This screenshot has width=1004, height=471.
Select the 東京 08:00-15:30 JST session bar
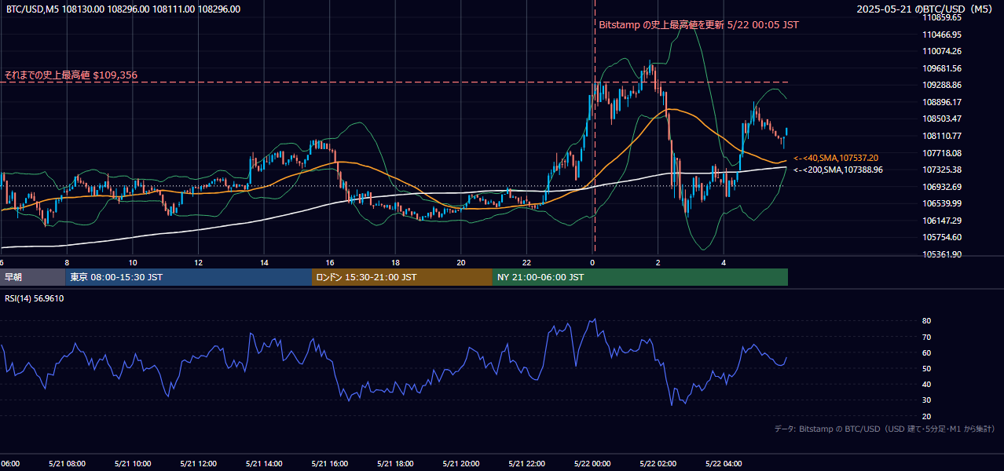click(189, 277)
